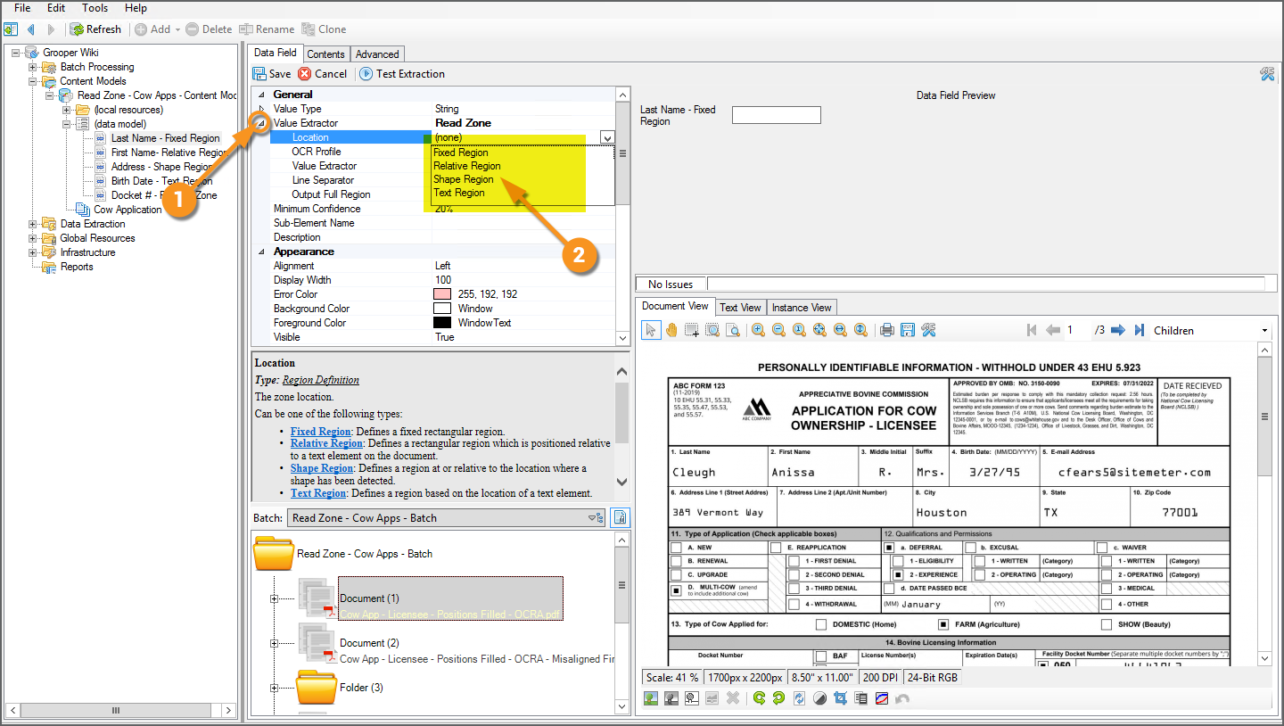This screenshot has width=1284, height=726.
Task: Open the Tools menu
Action: (x=95, y=8)
